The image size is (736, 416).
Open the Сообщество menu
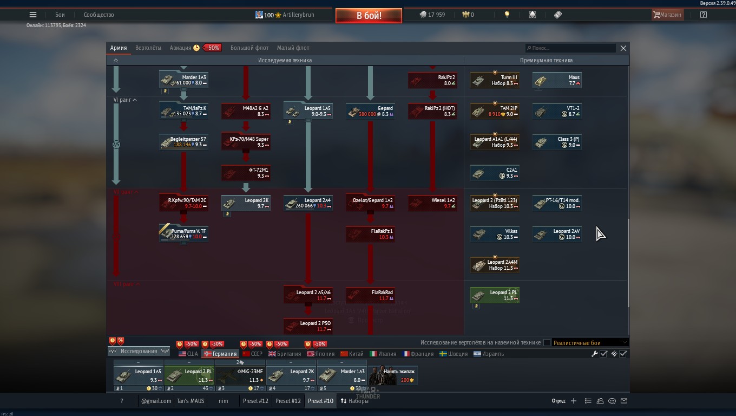click(x=99, y=15)
